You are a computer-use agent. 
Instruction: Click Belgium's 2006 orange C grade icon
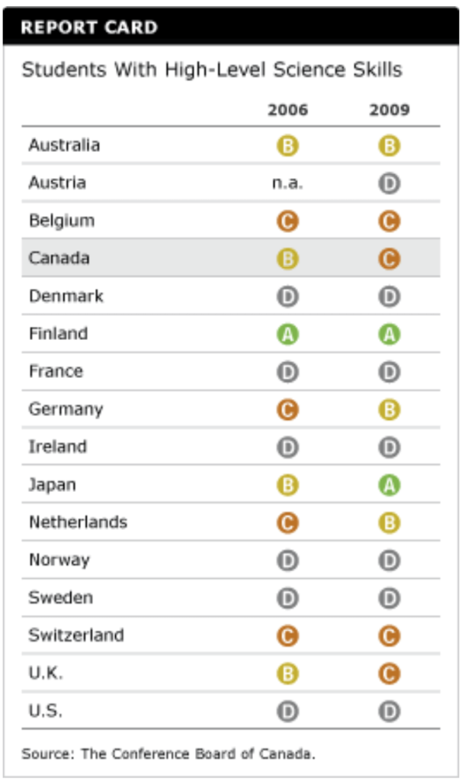287,221
